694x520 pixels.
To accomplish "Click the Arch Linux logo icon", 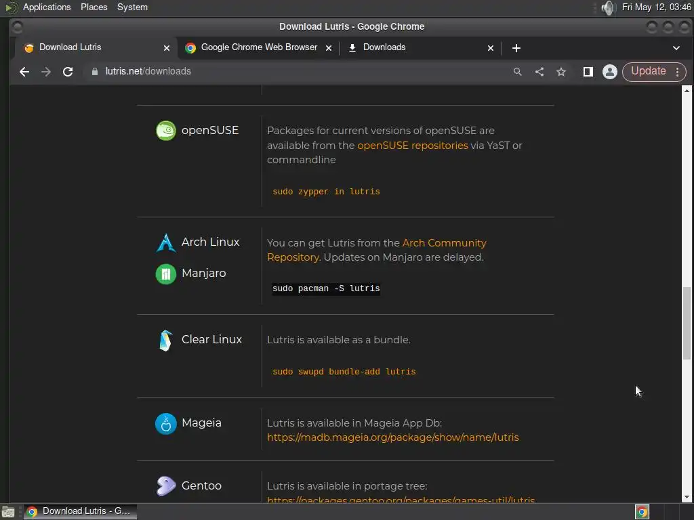I will coord(166,242).
